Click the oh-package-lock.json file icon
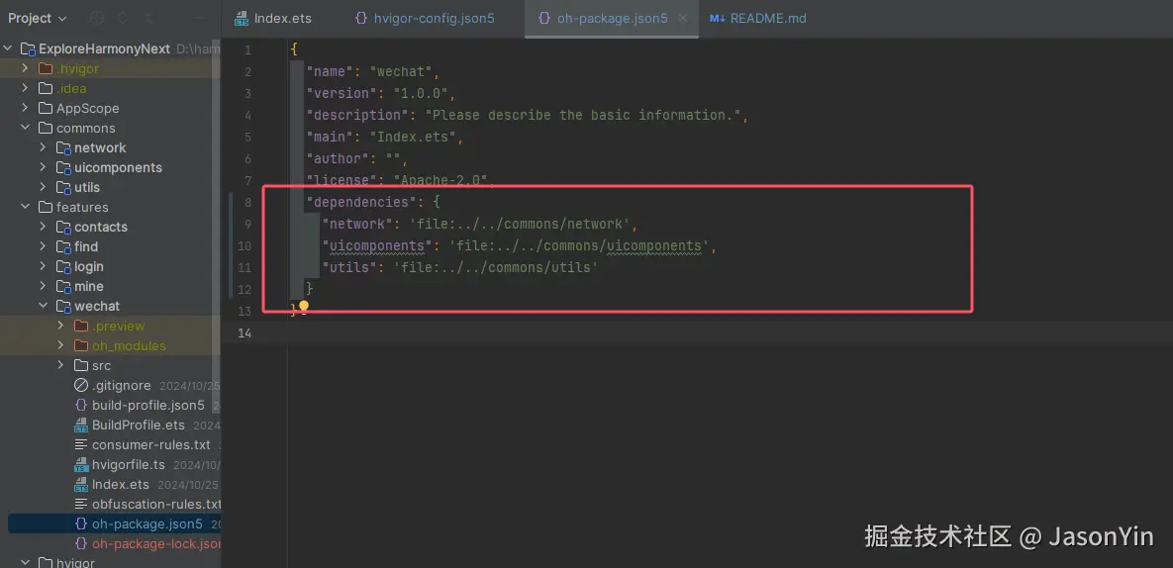 pyautogui.click(x=81, y=543)
